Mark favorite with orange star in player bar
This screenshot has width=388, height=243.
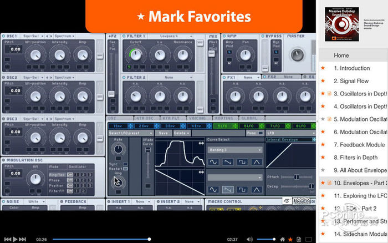click(x=290, y=239)
